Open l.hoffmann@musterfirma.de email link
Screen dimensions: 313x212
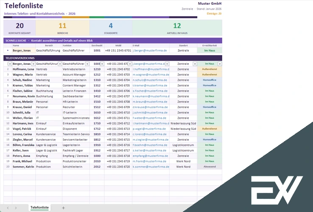tap(151, 69)
